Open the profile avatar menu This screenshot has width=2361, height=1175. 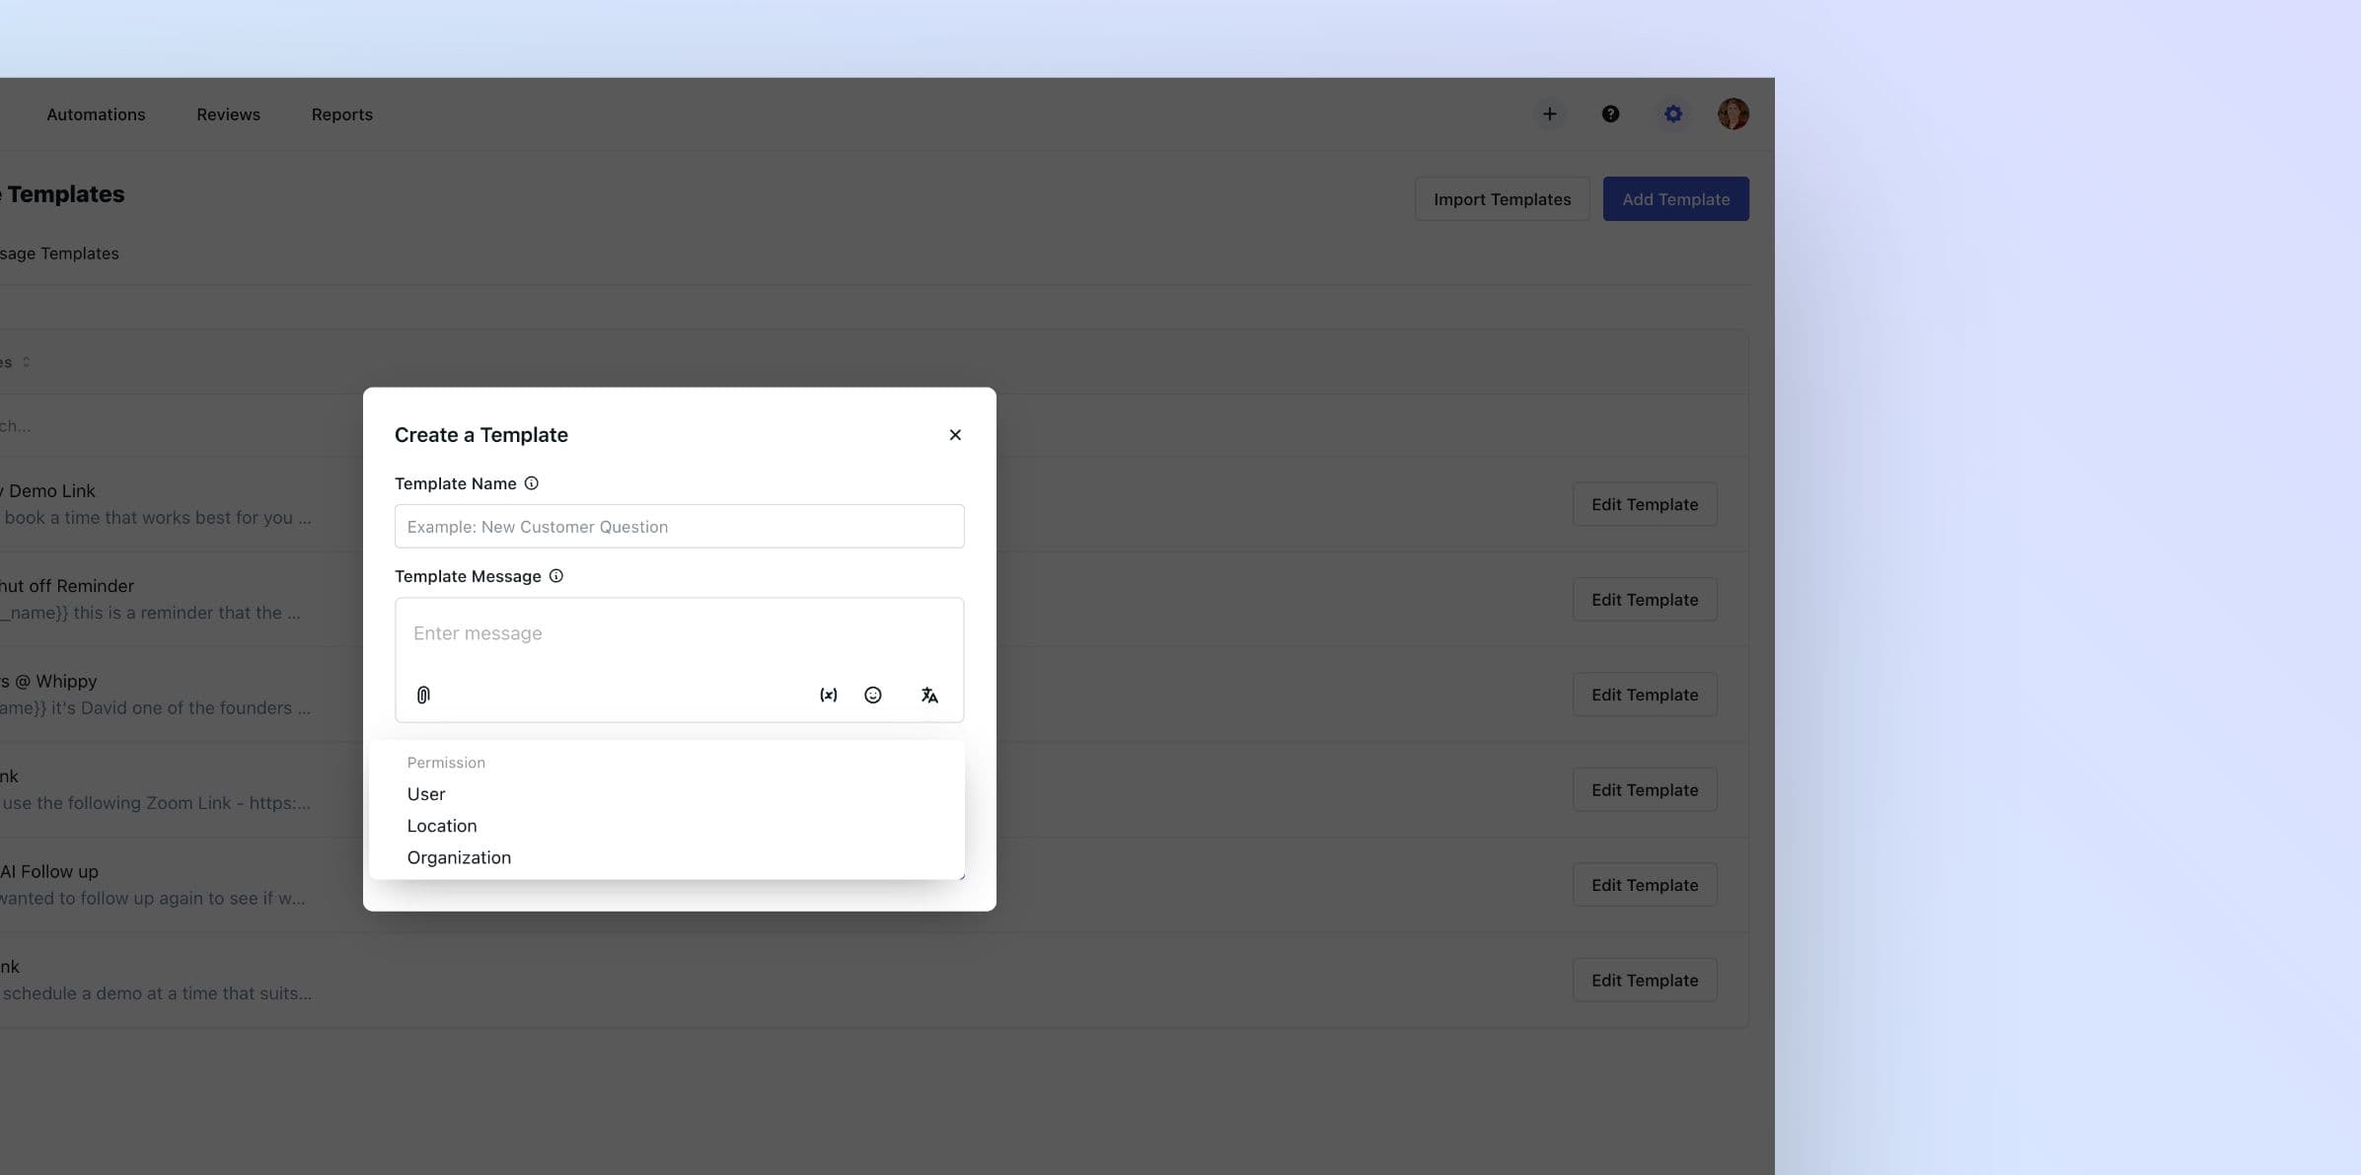coord(1734,113)
